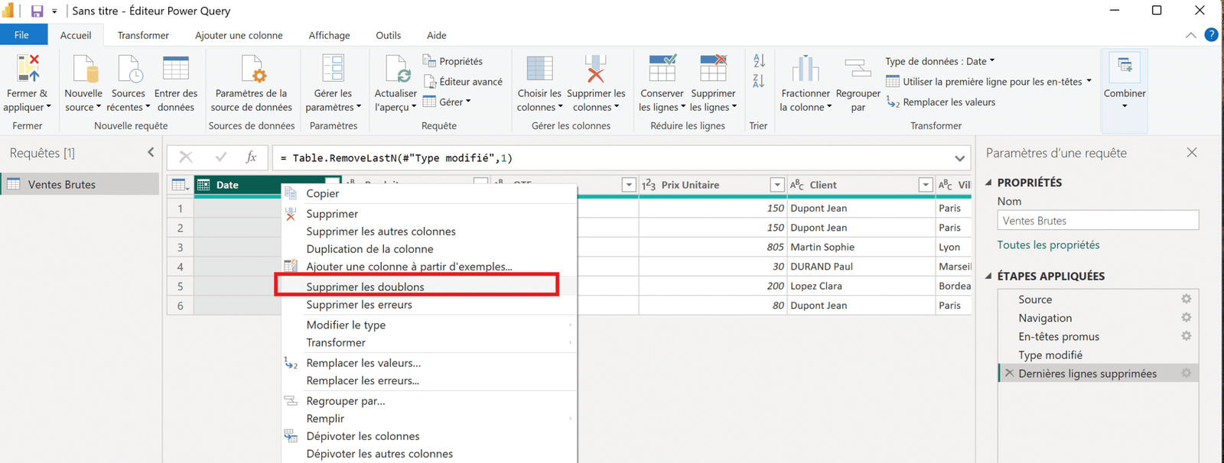The width and height of the screenshot is (1224, 463).
Task: Collapse PROPRIÉTÉS section
Action: [988, 183]
